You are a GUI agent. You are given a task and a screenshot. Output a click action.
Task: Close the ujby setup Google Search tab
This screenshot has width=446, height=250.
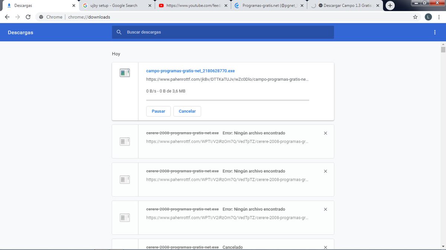[x=150, y=6]
